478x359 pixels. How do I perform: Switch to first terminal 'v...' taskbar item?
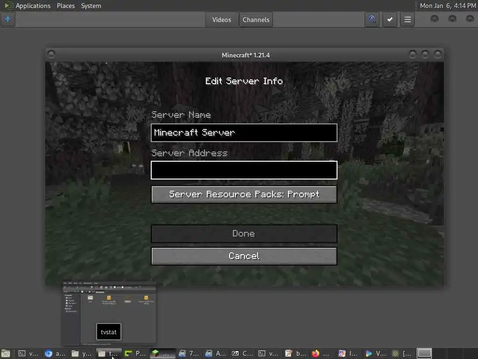28,353
